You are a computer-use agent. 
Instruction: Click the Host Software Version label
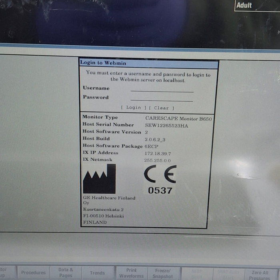coord(112,132)
